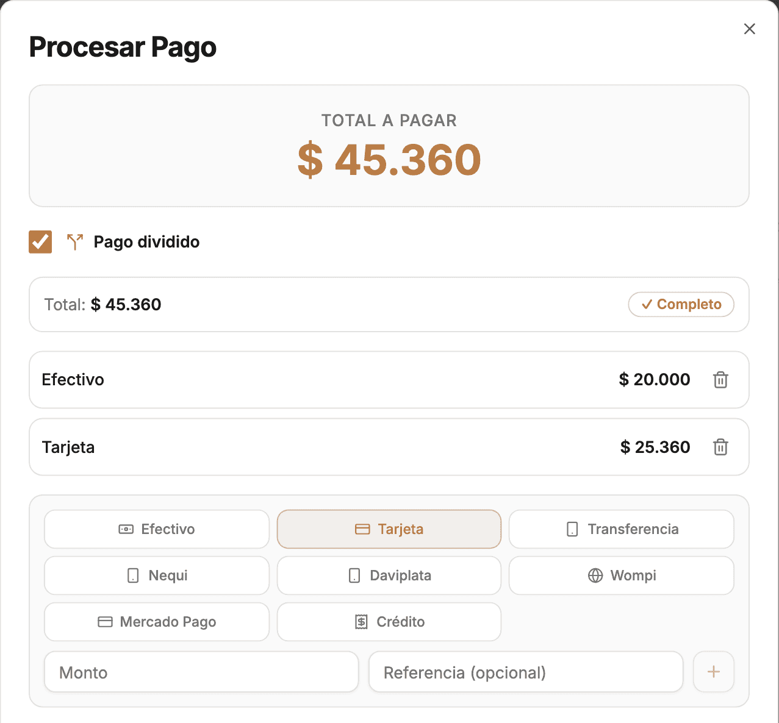Uncheck the Pago dividido checkbox

[x=40, y=242]
